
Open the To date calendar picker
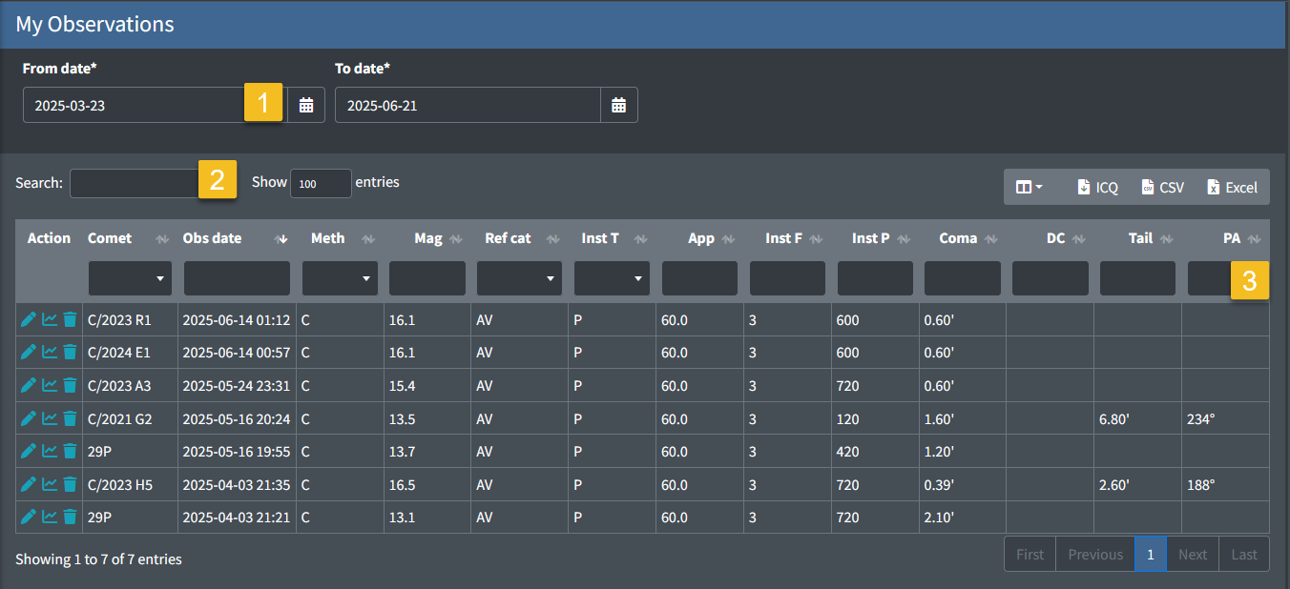tap(618, 105)
